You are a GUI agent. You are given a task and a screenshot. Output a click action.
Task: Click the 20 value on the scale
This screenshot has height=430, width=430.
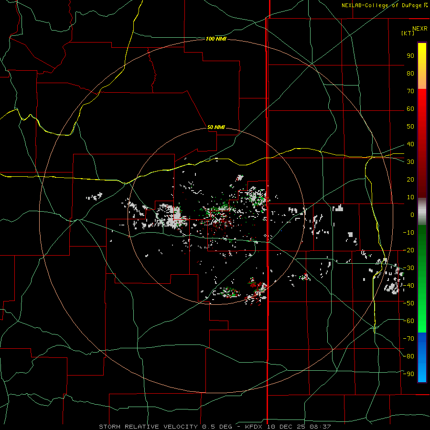click(x=410, y=180)
